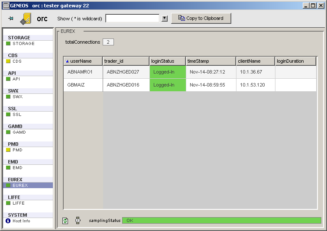327x231 pixels.
Task: Click the green STORAGE status icon
Action: point(8,44)
